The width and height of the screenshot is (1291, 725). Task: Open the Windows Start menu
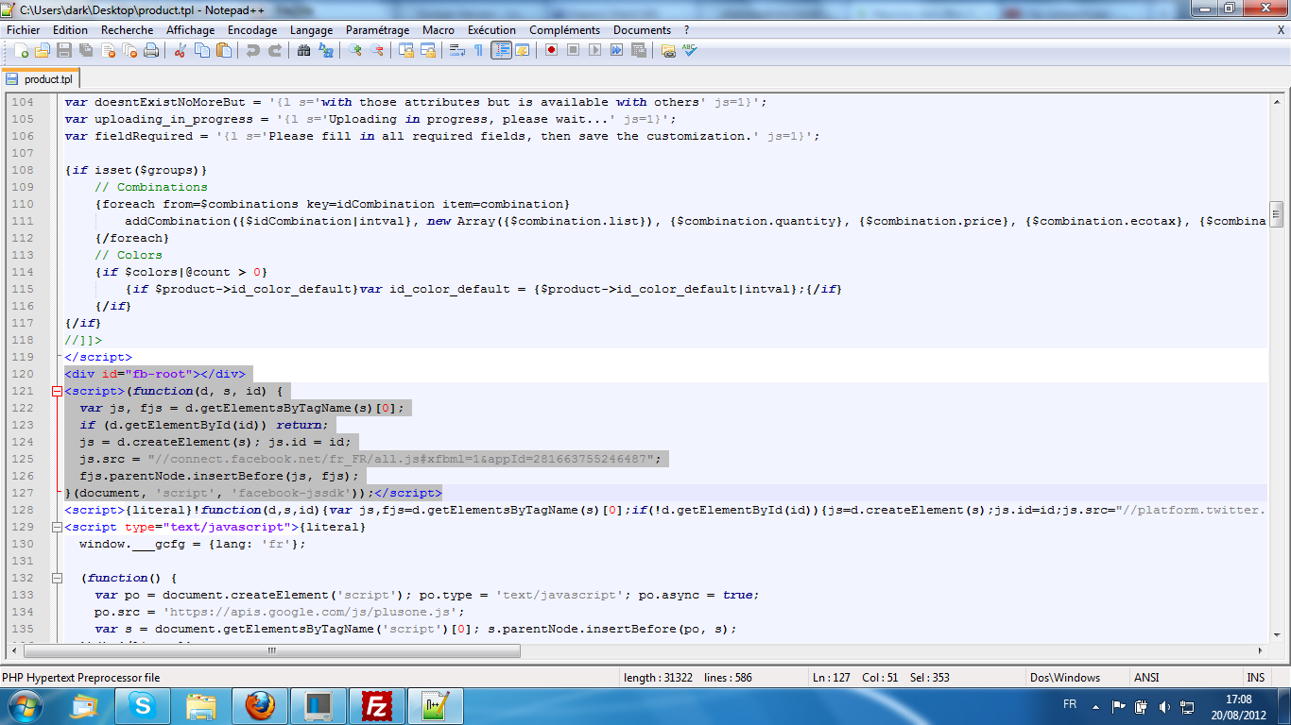click(x=26, y=704)
